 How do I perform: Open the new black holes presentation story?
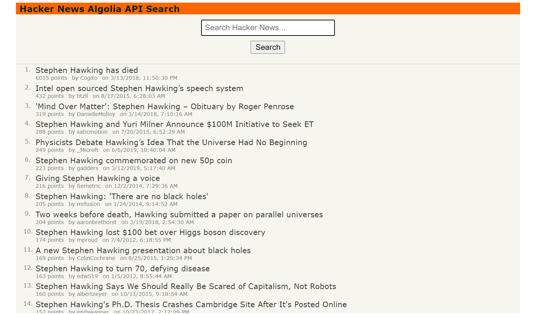[x=143, y=250]
